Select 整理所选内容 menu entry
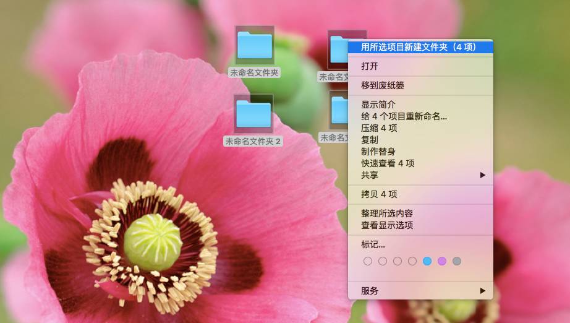The height and width of the screenshot is (323, 570). pos(420,213)
